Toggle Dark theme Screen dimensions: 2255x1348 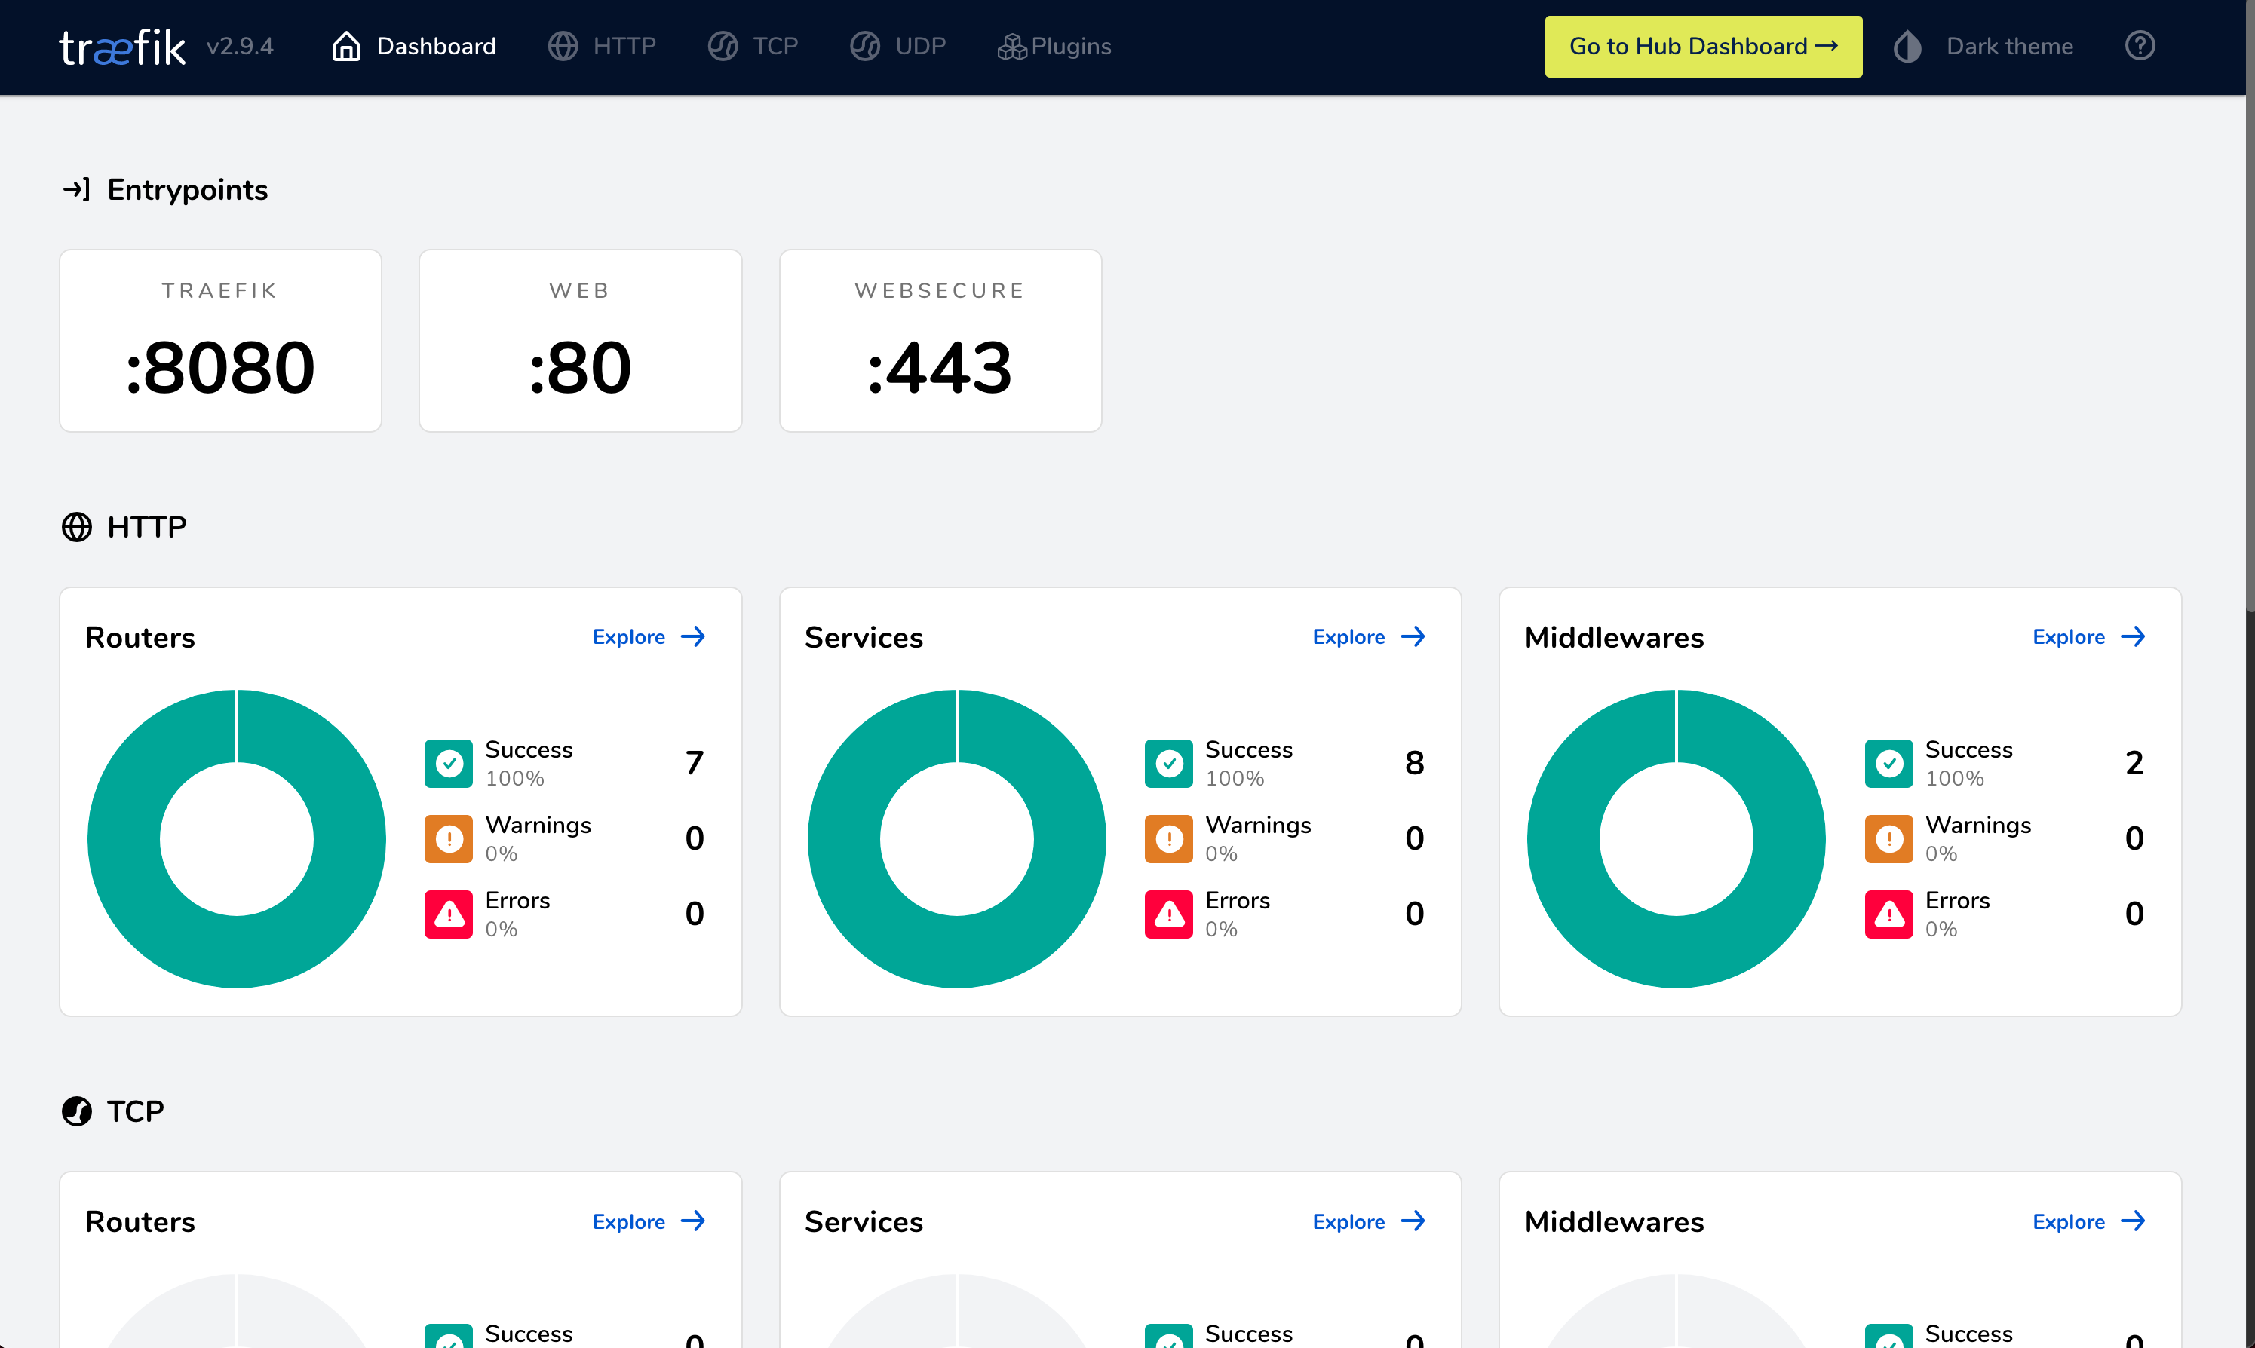(1984, 46)
